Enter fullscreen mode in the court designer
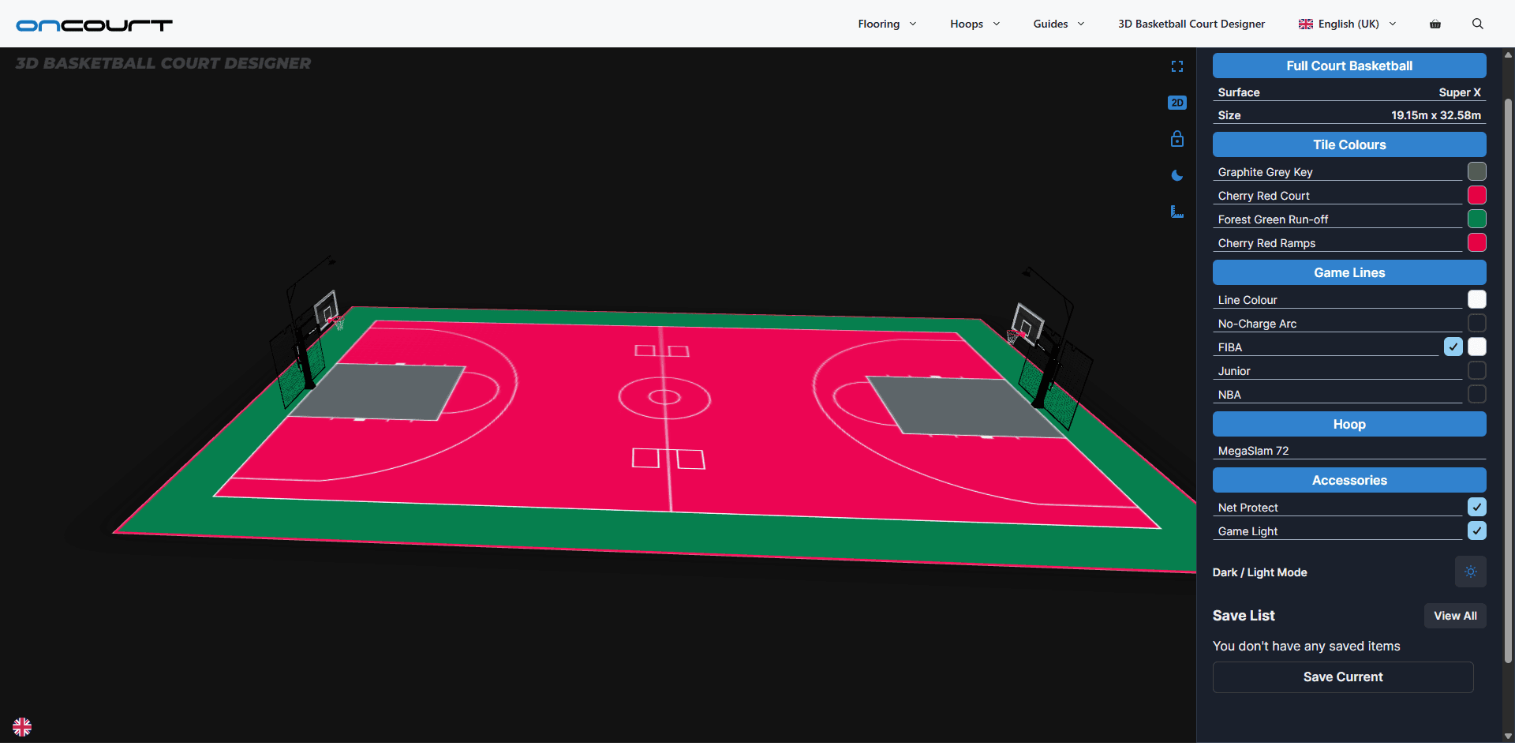Viewport: 1515px width, 746px height. coord(1176,66)
